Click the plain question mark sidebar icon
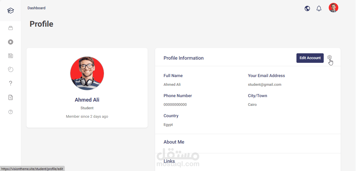Screen dimensions: 356x171 coord(11,83)
